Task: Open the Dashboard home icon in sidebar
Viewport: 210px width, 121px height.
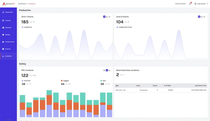Action: 3,12
